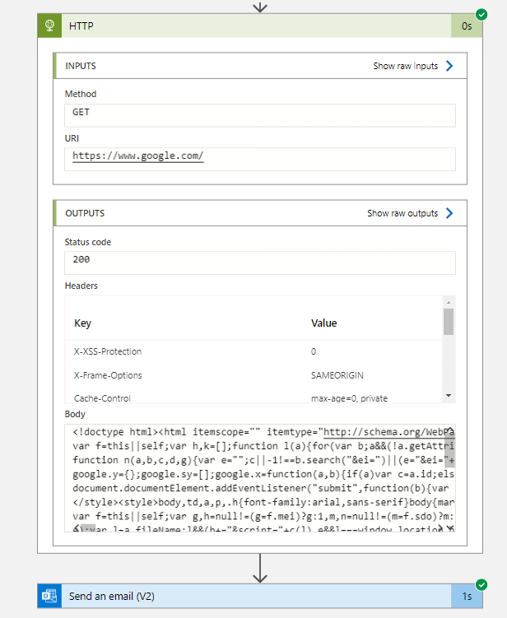Click the Show raw inputs link
This screenshot has height=618, width=507.
[405, 66]
